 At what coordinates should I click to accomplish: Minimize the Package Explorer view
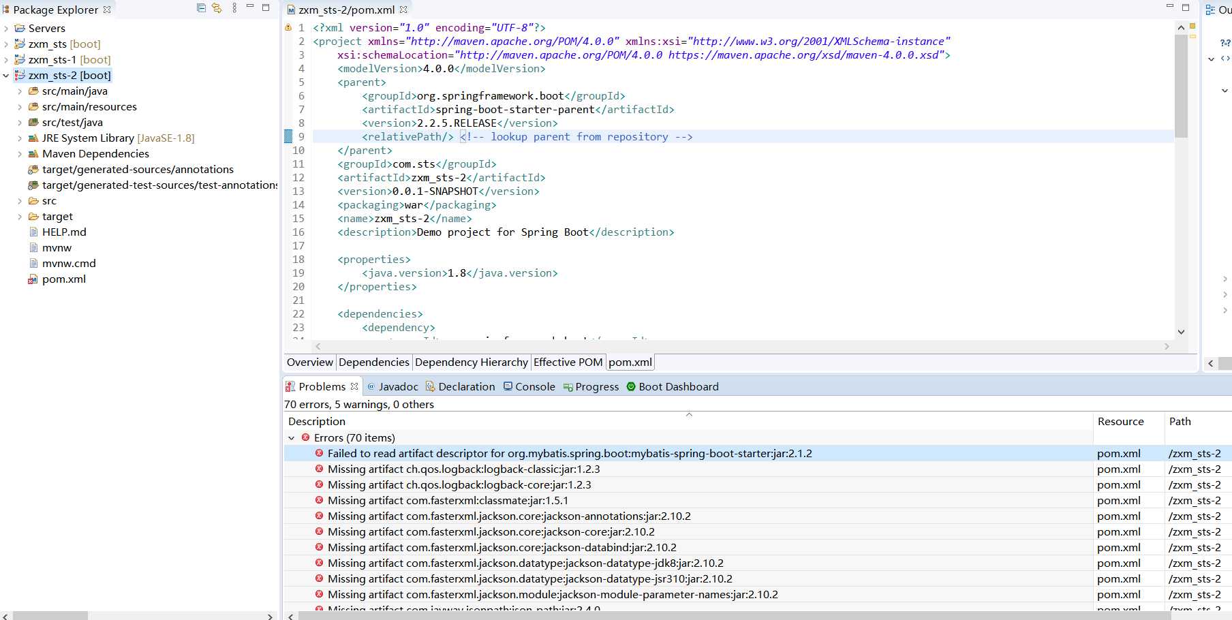250,7
